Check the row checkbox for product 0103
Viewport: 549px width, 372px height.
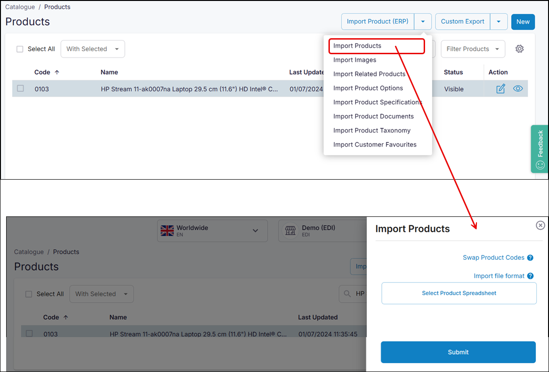pos(20,88)
